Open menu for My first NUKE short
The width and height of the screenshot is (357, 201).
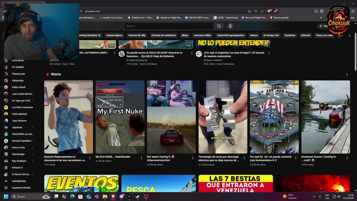(x=141, y=158)
